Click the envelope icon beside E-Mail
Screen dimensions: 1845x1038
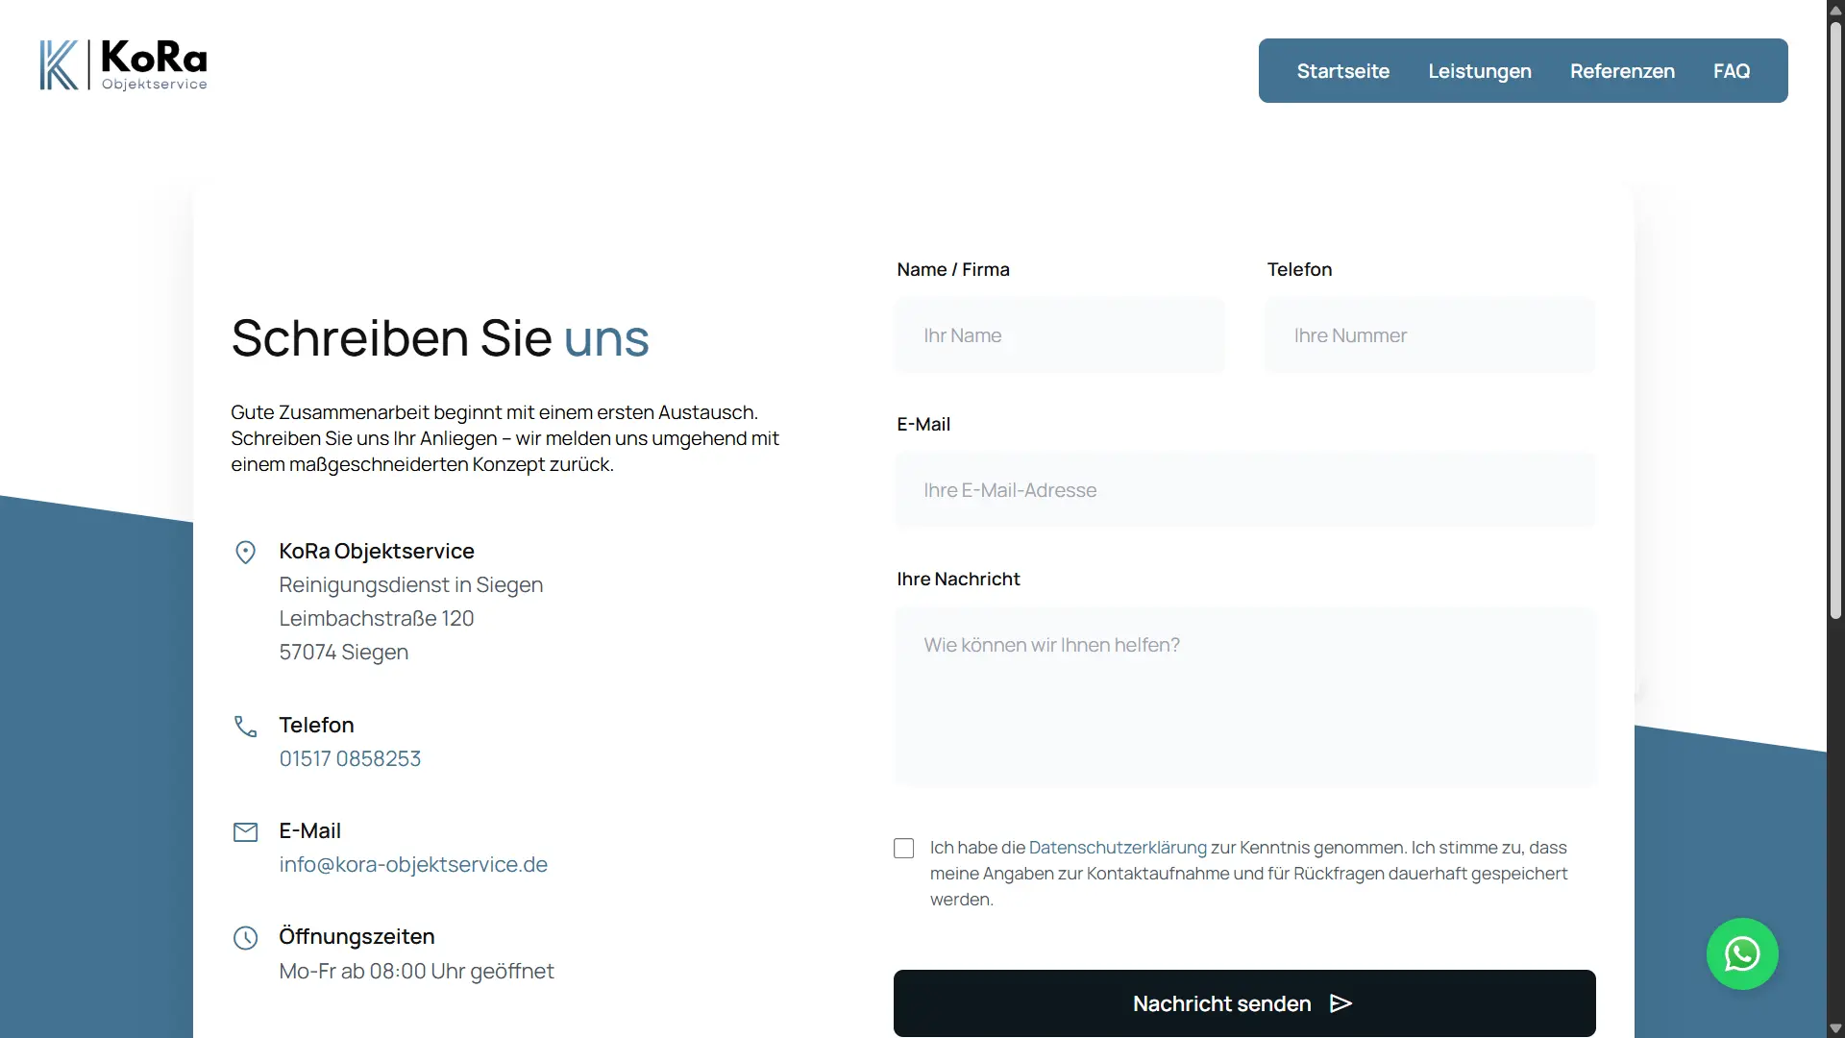pos(246,832)
